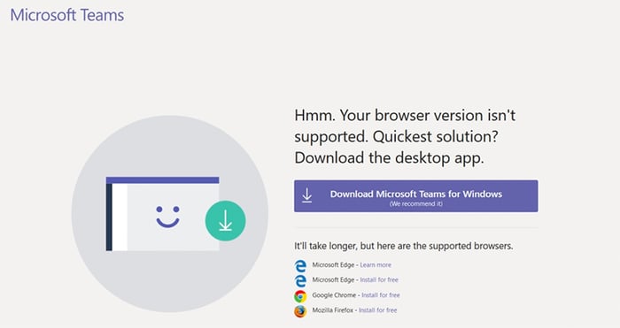Open the Learn more link for Microsoft Edge
The width and height of the screenshot is (620, 328).
coord(376,265)
